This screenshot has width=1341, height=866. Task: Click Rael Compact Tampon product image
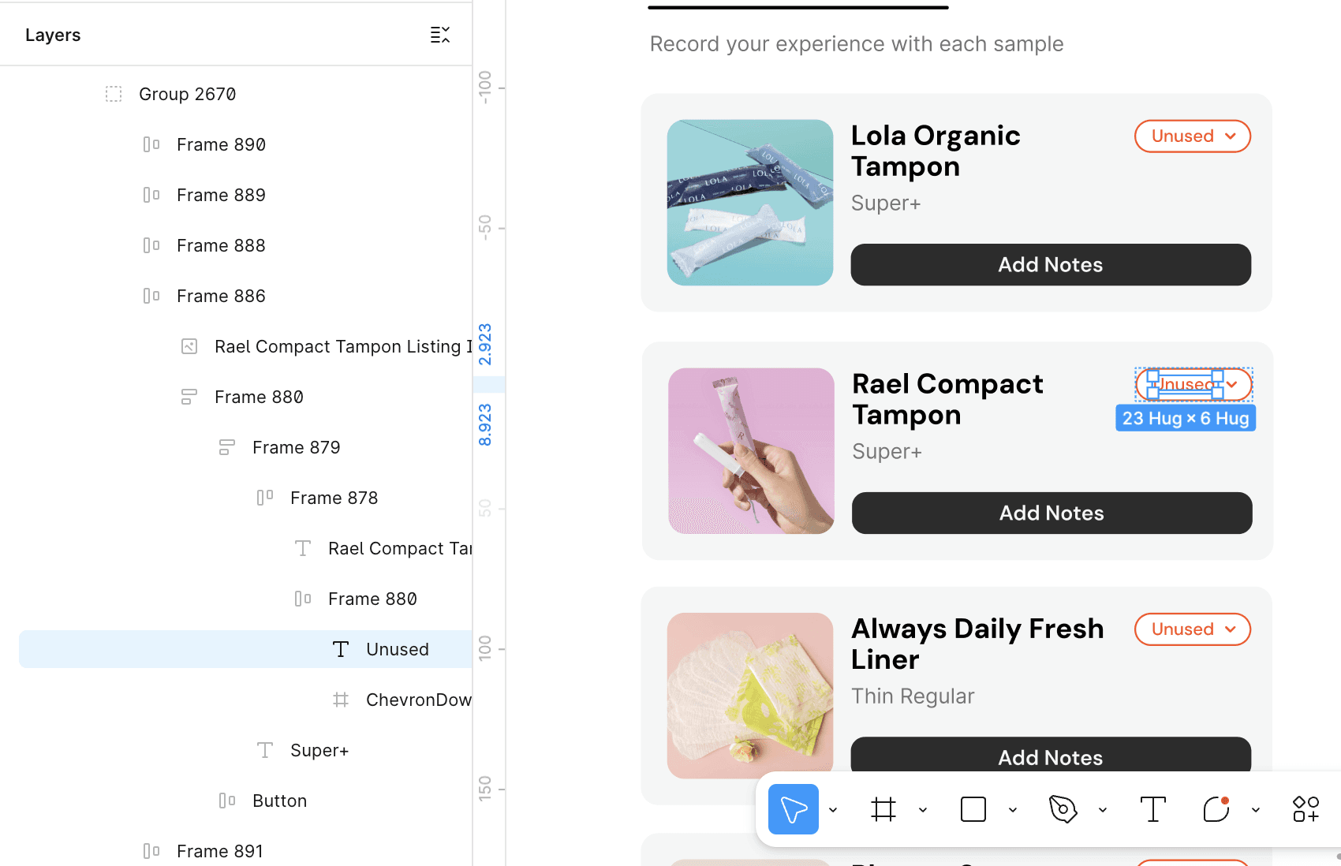751,451
